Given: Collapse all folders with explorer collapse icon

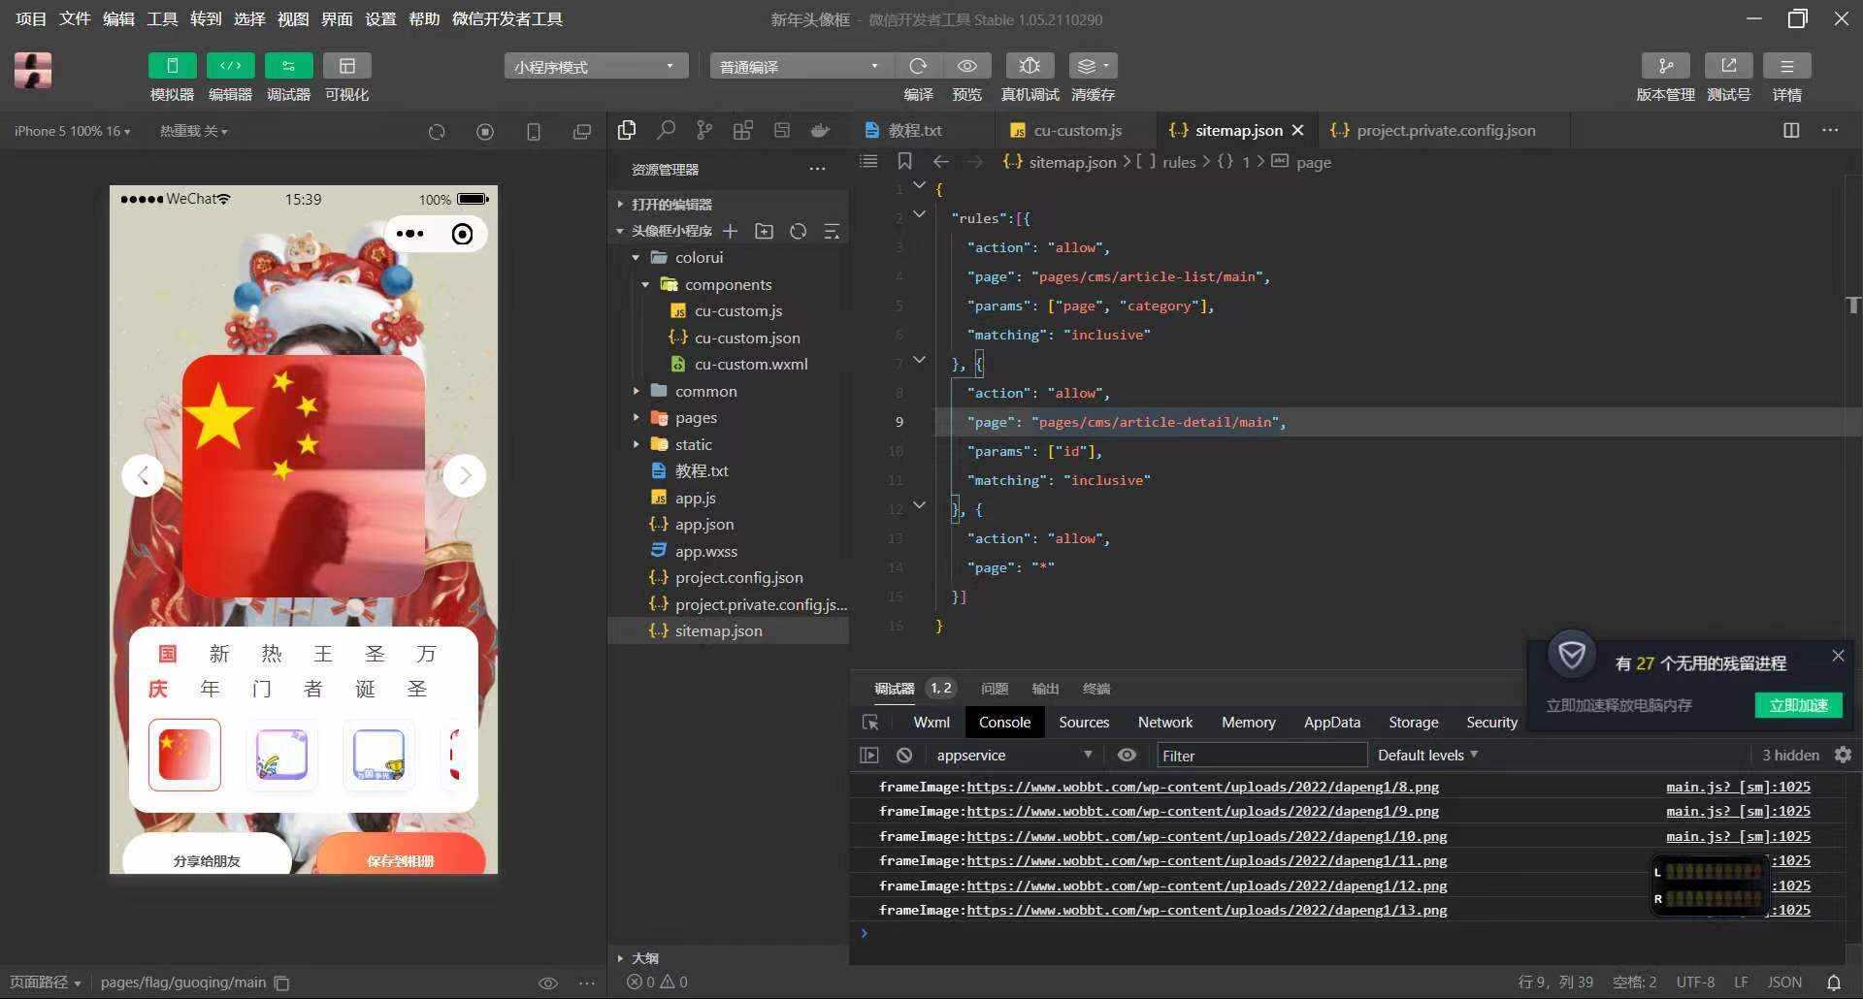Looking at the screenshot, I should (832, 231).
